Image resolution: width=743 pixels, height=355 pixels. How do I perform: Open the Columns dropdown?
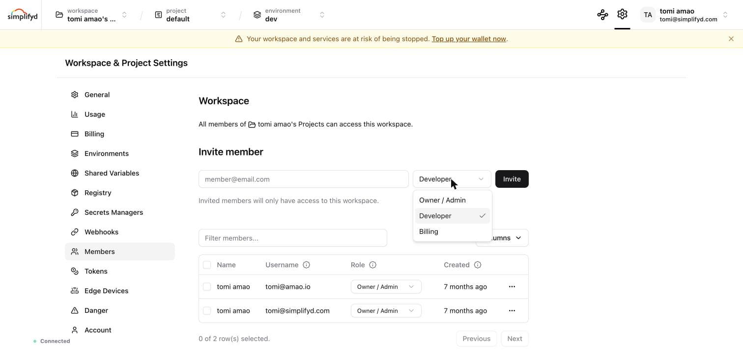coord(509,238)
